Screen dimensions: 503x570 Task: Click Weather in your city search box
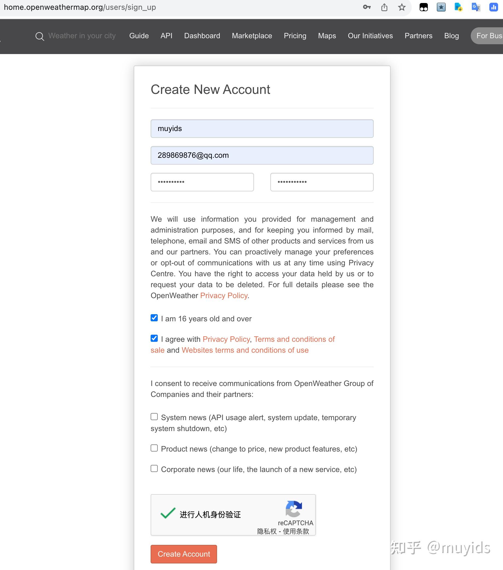82,36
